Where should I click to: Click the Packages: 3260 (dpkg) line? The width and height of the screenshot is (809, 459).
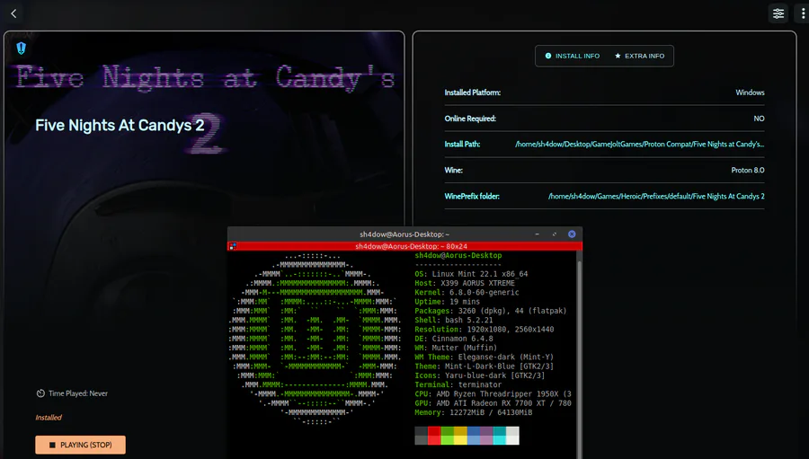[491, 311]
